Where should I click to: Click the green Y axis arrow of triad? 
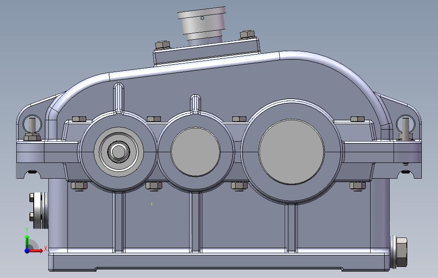(x=27, y=241)
